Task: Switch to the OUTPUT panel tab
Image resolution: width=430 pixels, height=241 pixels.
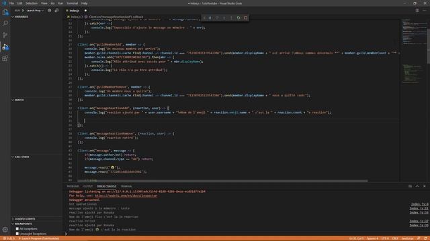Action: pos(88,186)
